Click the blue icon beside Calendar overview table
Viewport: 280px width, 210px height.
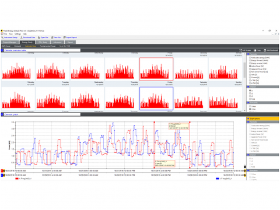2,50
